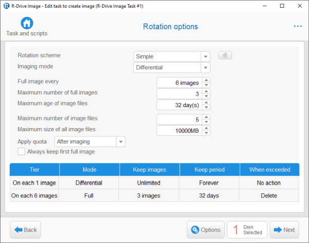Click the Full mode cell
This screenshot has width=309, height=243.
point(89,196)
